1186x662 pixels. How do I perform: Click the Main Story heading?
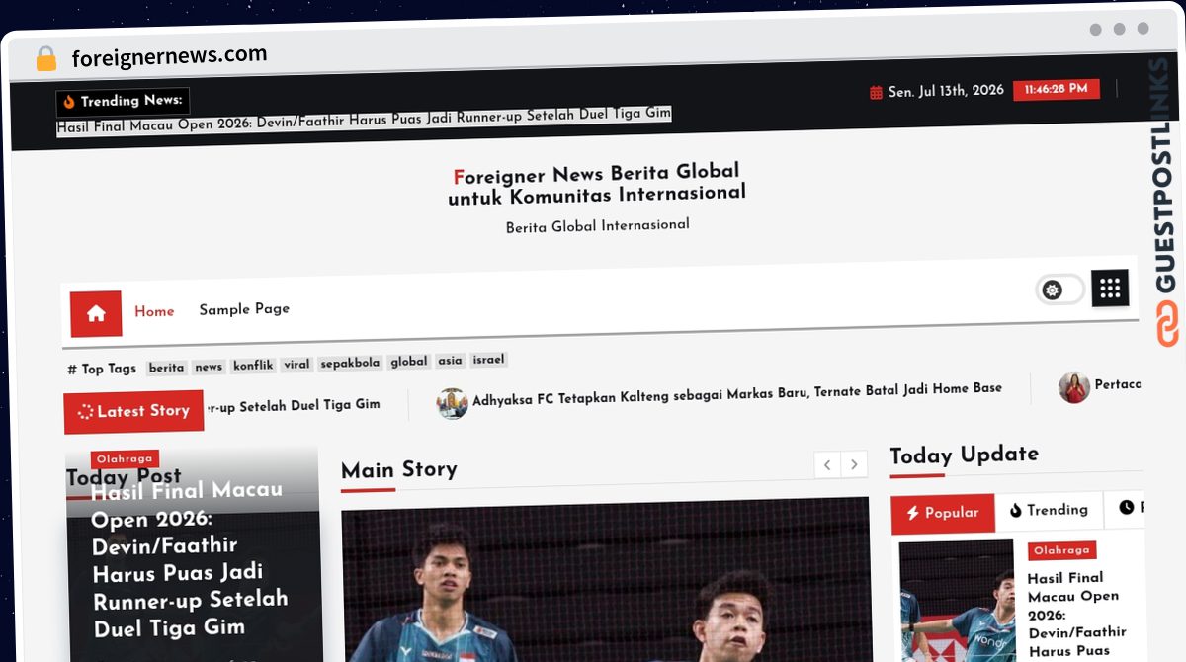(399, 470)
